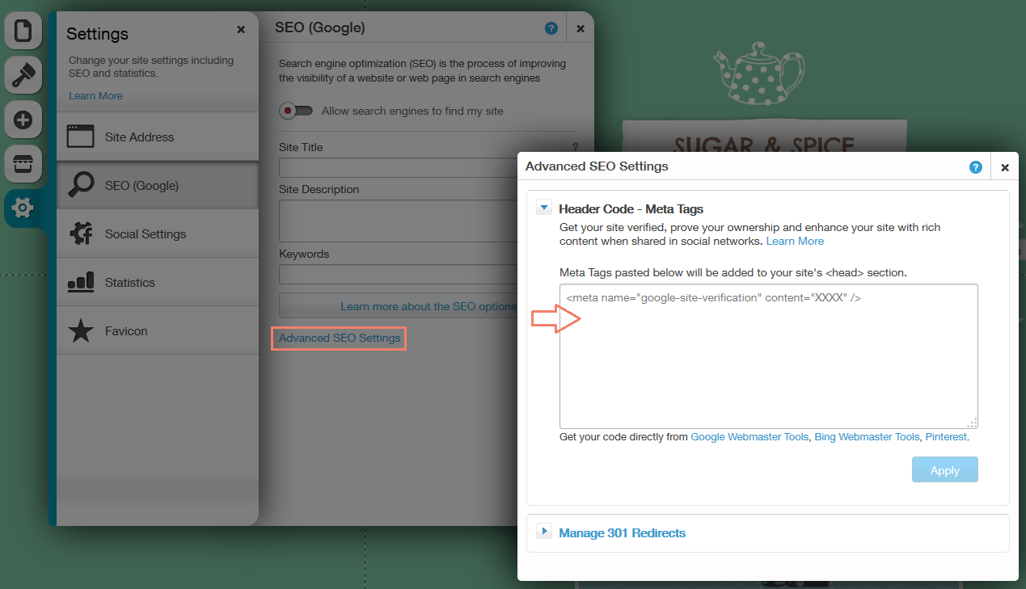Image resolution: width=1026 pixels, height=589 pixels.
Task: Click the SUGAR & SPICE site heading
Action: coord(764,145)
